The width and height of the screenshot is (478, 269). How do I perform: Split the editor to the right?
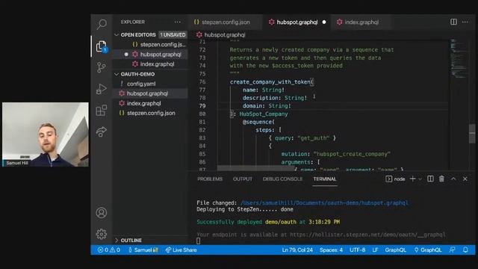453,22
